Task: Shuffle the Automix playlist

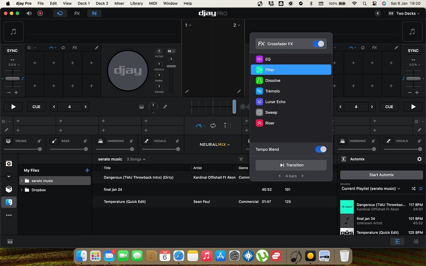Action: coord(413,189)
